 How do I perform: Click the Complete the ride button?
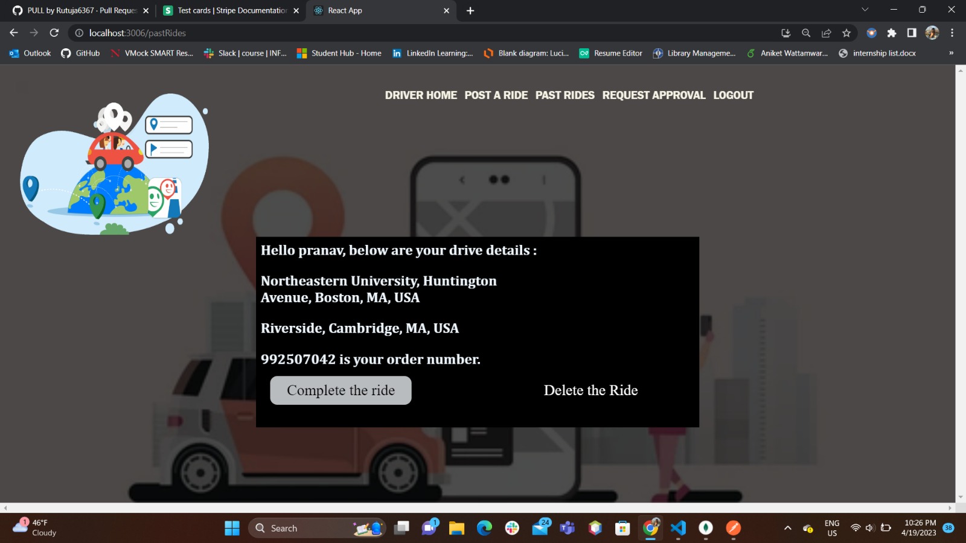pyautogui.click(x=341, y=390)
